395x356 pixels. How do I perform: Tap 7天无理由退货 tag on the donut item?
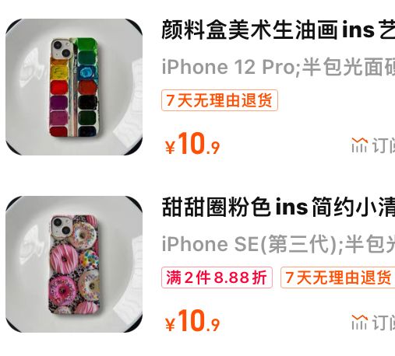pos(337,277)
